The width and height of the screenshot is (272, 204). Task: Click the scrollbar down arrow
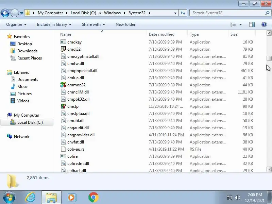coord(269,169)
